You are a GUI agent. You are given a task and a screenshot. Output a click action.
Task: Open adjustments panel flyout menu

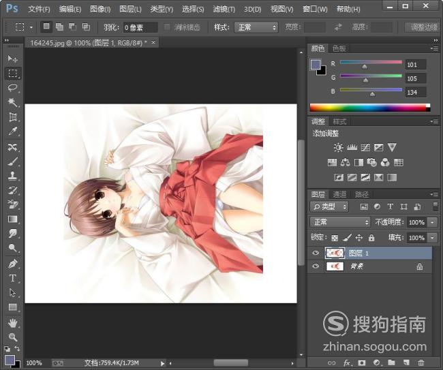point(434,121)
